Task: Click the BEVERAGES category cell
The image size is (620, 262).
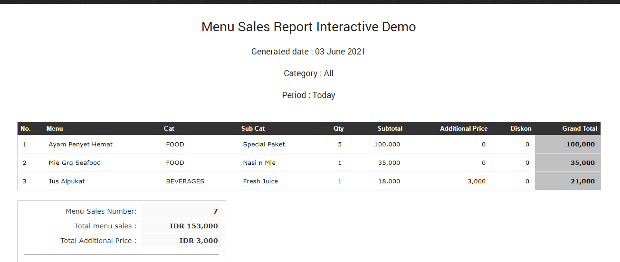Action: point(185,181)
